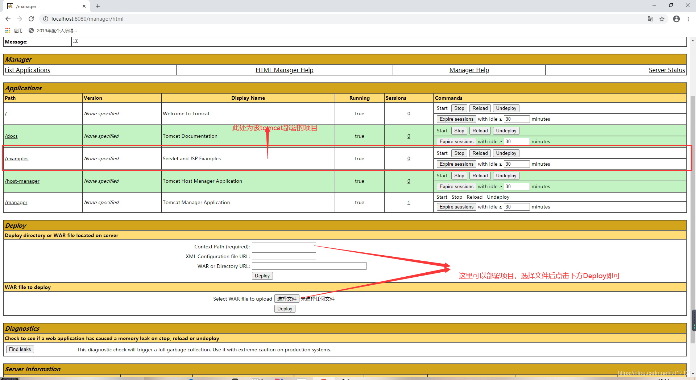Open the /examples application link
Screen dimensions: 696x380
pos(17,158)
